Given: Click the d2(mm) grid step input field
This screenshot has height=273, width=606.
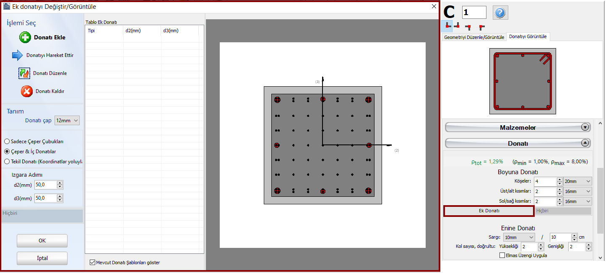Looking at the screenshot, I should (x=45, y=185).
